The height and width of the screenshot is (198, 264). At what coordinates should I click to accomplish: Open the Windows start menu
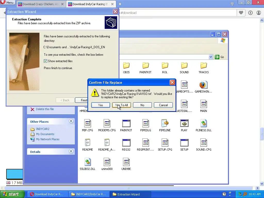point(12,194)
